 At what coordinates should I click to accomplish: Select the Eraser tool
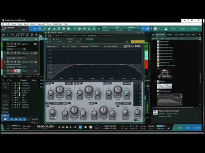click(x=49, y=29)
